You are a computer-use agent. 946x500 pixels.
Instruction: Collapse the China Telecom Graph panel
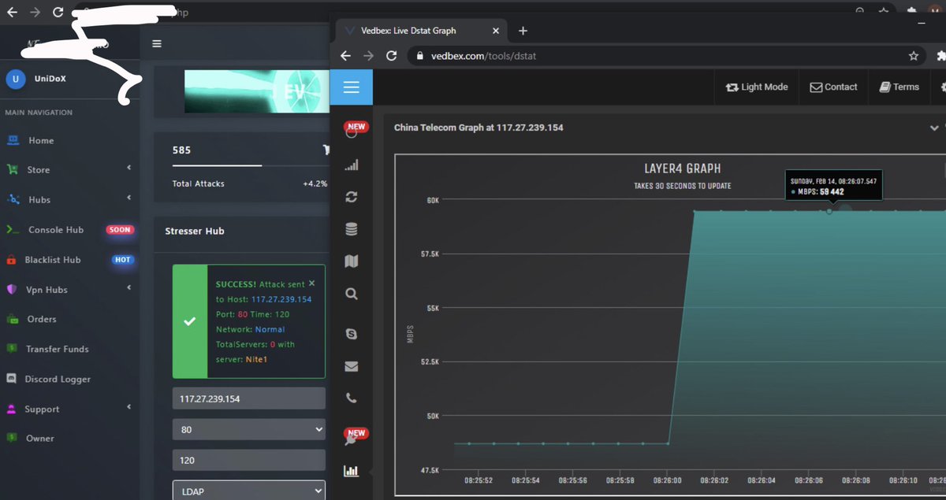[x=934, y=128]
